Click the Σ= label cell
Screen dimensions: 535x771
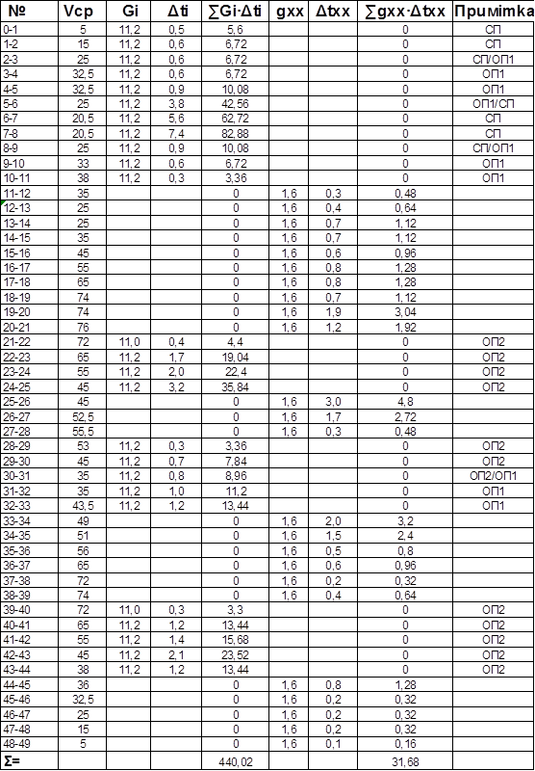[30, 761]
